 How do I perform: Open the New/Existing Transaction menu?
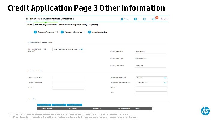click(x=46, y=25)
